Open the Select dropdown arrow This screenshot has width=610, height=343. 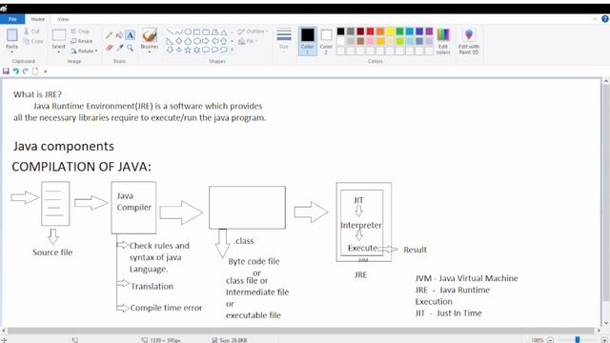59,52
